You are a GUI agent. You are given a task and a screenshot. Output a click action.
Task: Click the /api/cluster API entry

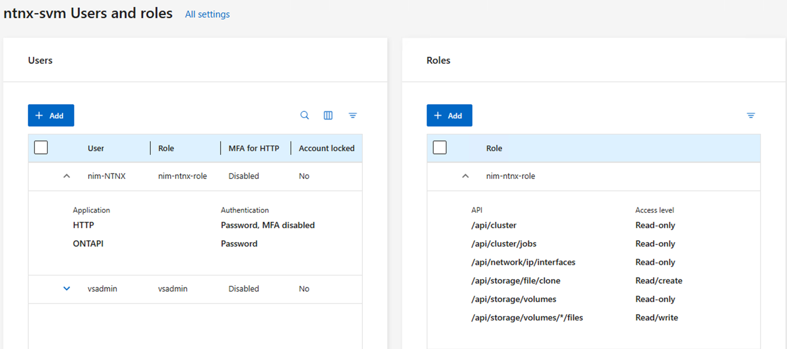coord(494,225)
